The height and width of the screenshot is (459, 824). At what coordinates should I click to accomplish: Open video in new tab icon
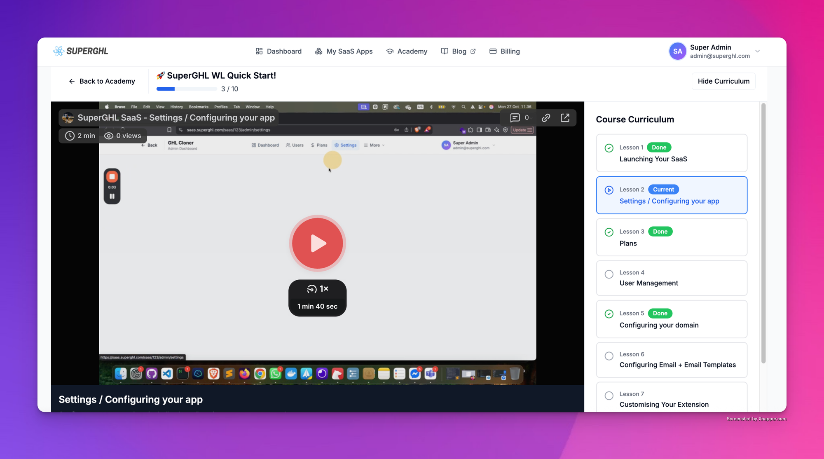pos(565,118)
